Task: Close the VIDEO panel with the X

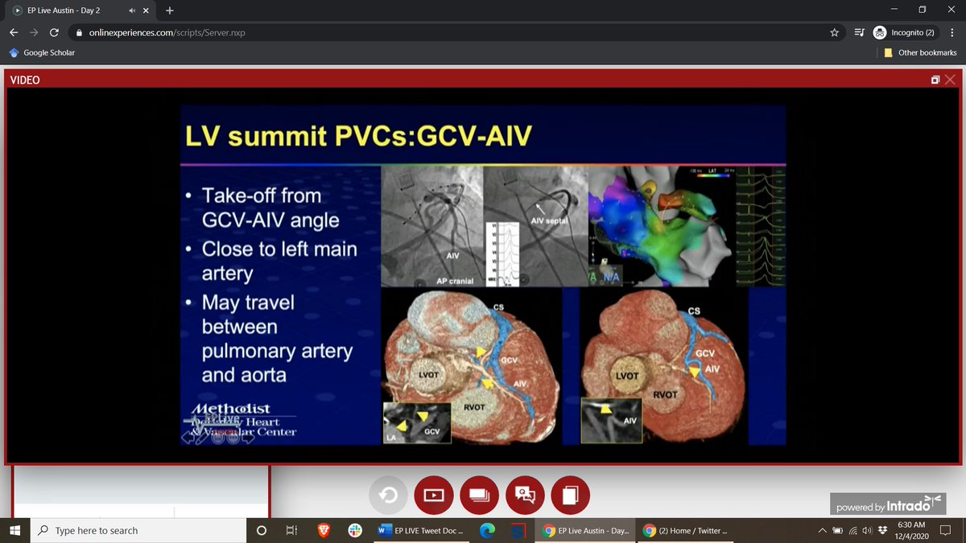Action: 951,80
